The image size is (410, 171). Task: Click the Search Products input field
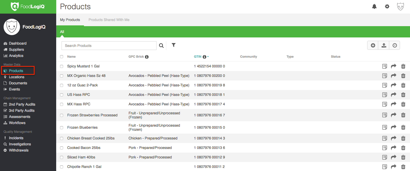coord(109,46)
